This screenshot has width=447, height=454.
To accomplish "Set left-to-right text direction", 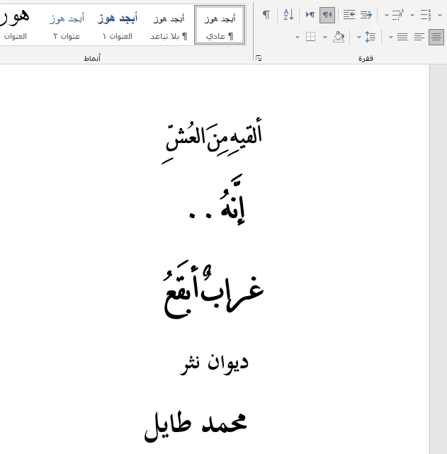I will [x=310, y=15].
